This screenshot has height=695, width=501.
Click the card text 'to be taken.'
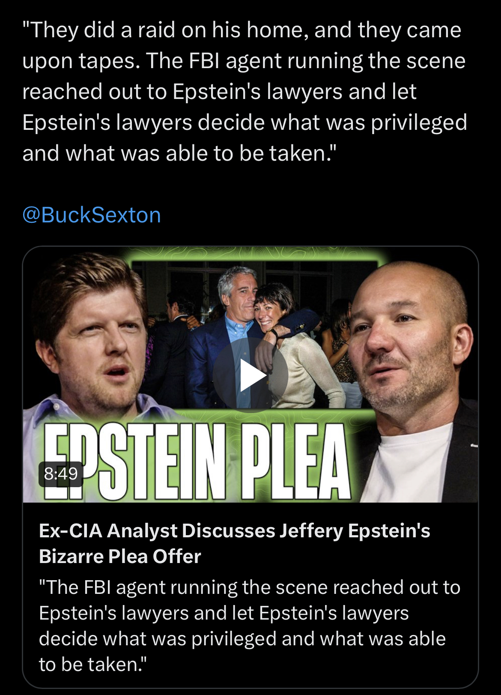[x=92, y=665]
